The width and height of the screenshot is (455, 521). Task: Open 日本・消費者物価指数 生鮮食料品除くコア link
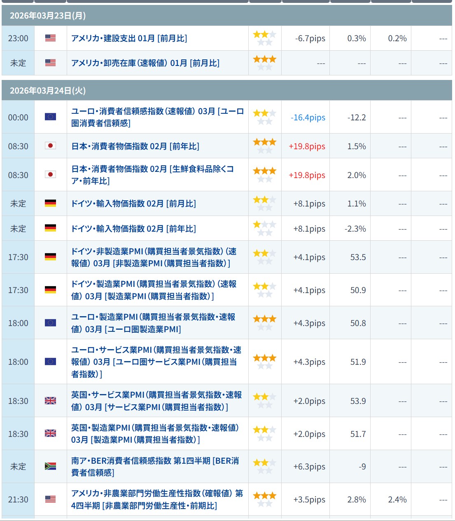pos(152,175)
